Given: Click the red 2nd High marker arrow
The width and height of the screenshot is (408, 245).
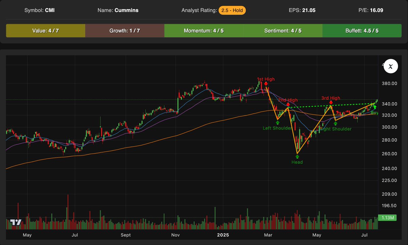Looking at the screenshot, I should (288, 105).
